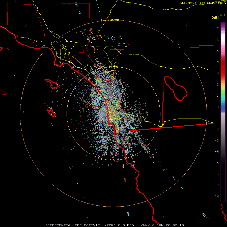
Task: Click the 50 NMI range ring label
Action: tap(114, 67)
